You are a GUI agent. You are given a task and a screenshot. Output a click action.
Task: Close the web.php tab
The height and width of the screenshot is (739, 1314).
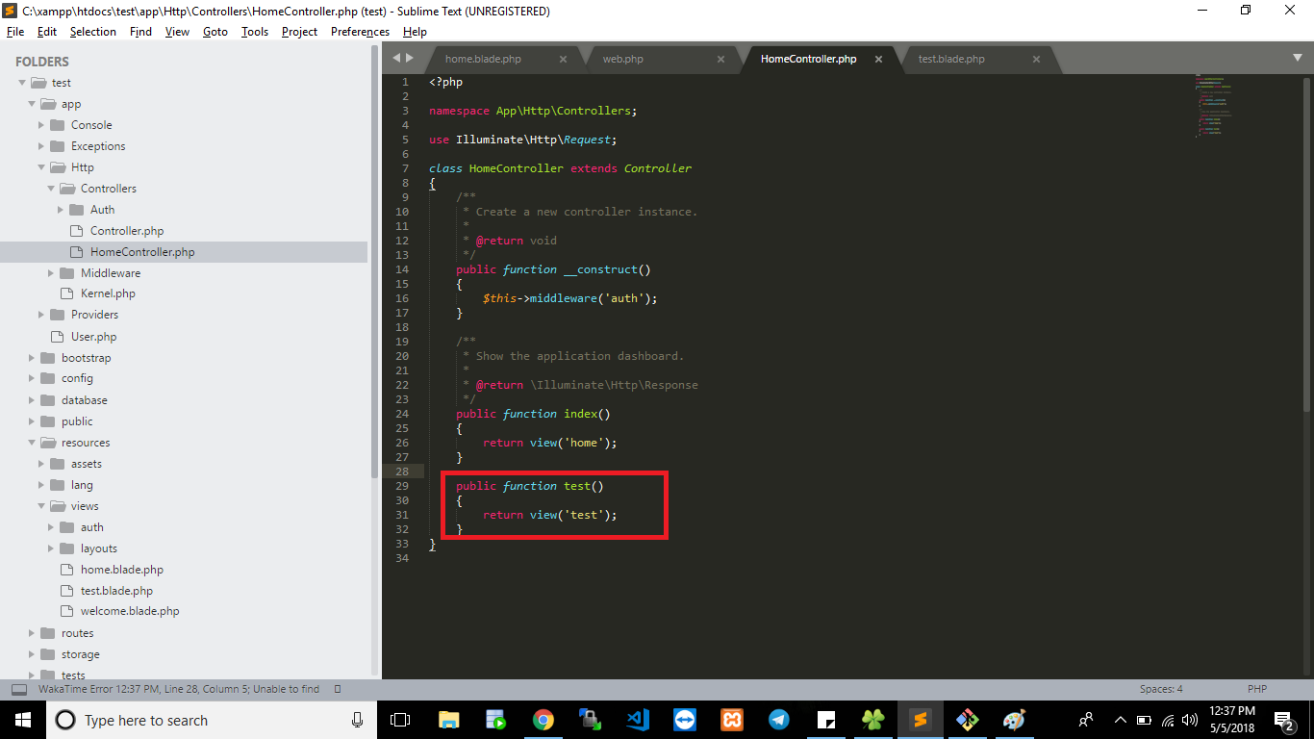pyautogui.click(x=720, y=59)
